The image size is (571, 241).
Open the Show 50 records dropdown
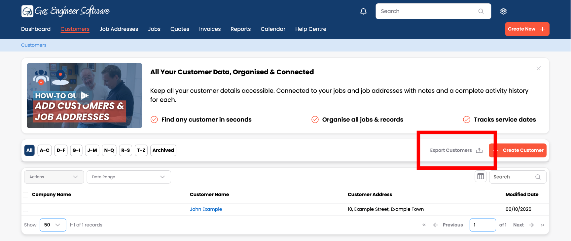pyautogui.click(x=53, y=225)
